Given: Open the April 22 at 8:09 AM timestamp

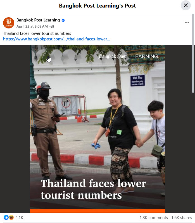Looking at the screenshot, I should (32, 26).
